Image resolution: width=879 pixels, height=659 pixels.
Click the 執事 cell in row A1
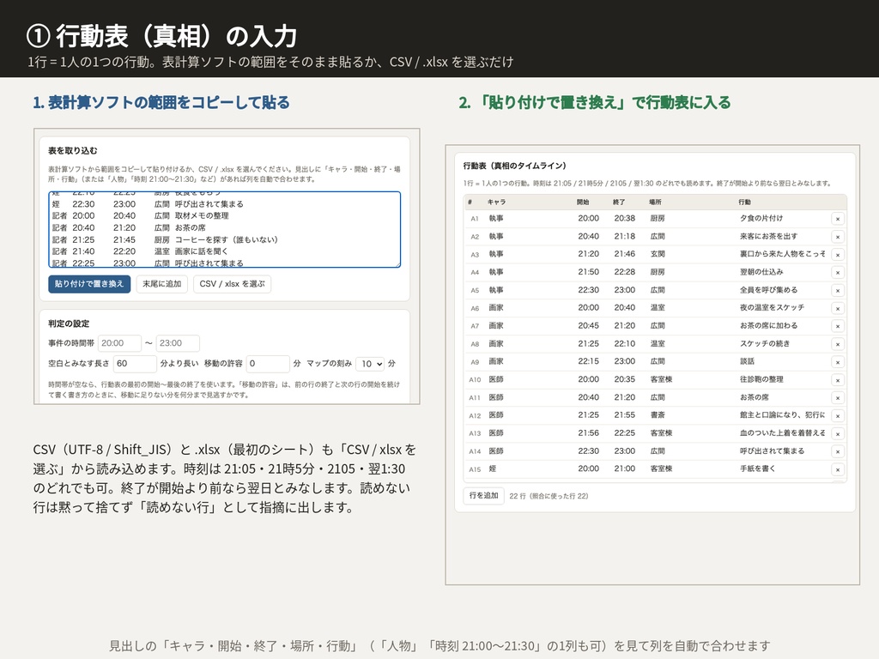pyautogui.click(x=496, y=219)
